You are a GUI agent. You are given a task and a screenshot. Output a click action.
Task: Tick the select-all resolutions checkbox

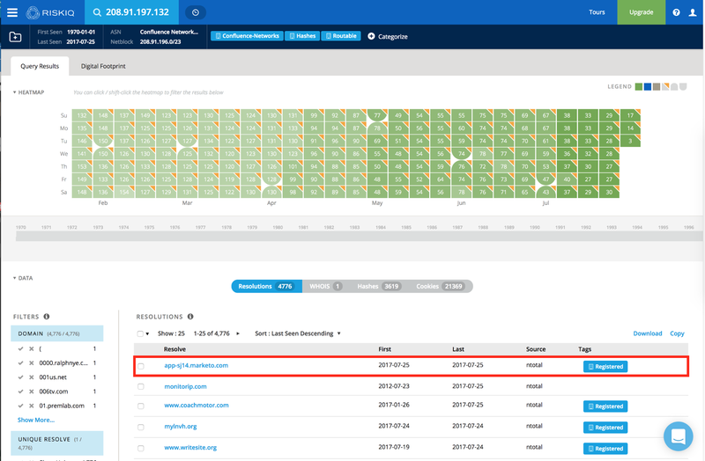[x=140, y=333]
